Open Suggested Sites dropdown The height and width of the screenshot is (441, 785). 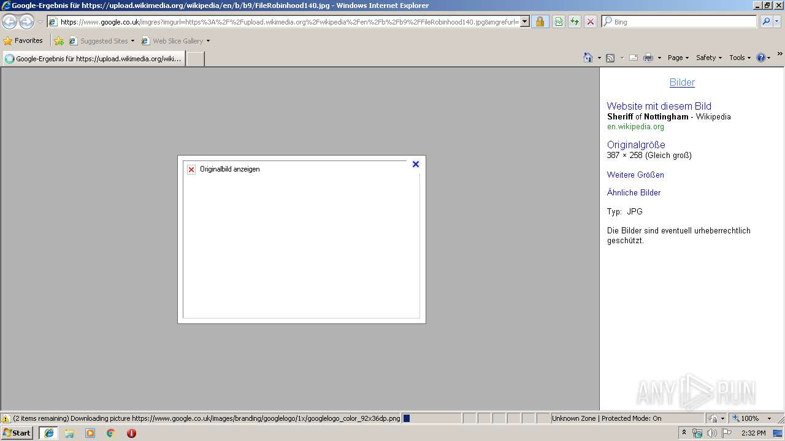[102, 41]
